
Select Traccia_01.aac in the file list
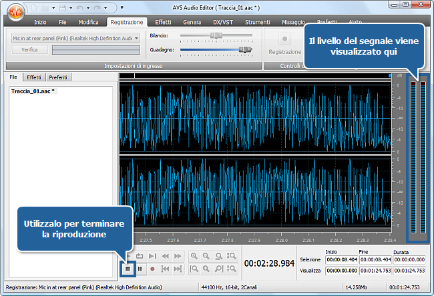33,91
